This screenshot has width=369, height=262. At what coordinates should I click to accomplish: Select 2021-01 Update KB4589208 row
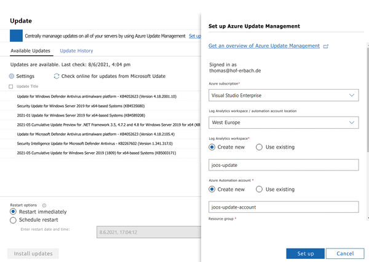pos(100,115)
